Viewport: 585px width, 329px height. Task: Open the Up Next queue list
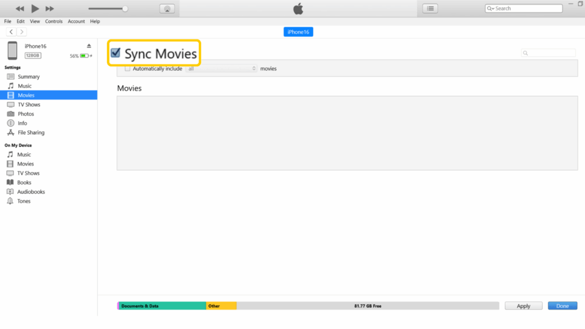tap(430, 8)
